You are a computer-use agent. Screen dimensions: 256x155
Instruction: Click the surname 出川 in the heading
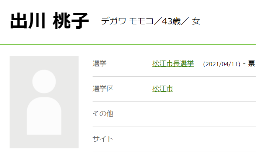tap(27, 21)
